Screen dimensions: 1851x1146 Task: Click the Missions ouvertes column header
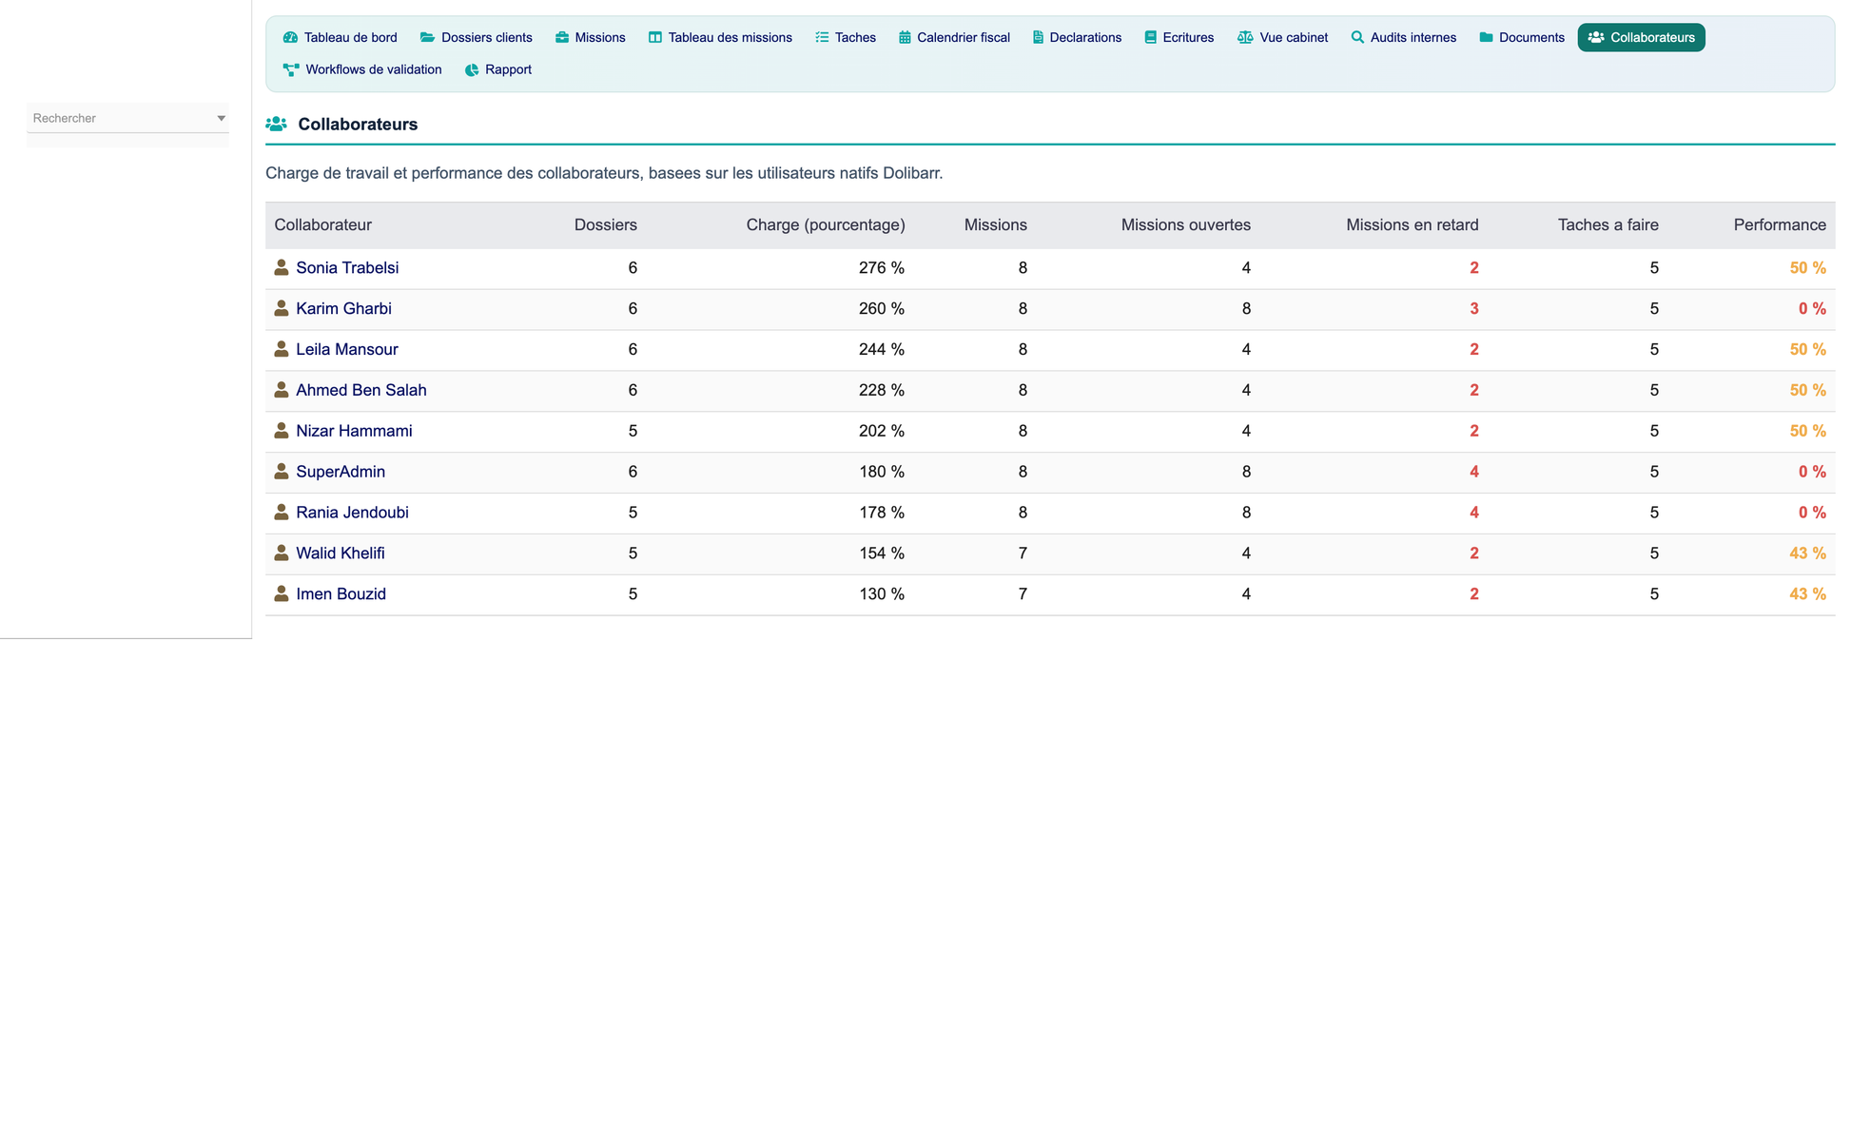tap(1186, 225)
